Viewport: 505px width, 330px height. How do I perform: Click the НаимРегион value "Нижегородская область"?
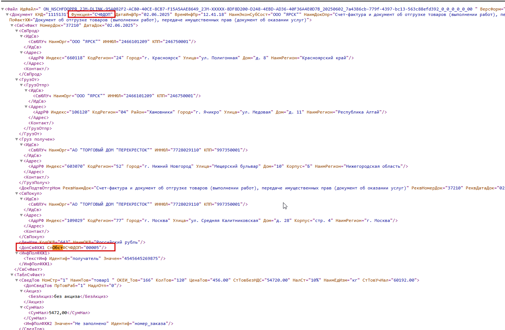pos(373,166)
